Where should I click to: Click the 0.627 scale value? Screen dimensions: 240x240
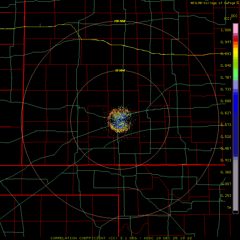coord(226,113)
